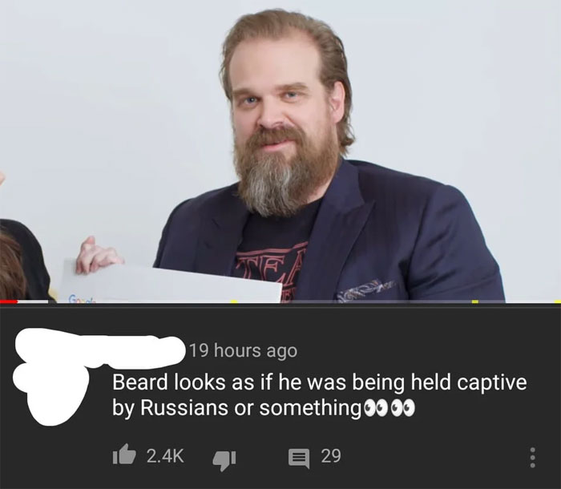Image resolution: width=561 pixels, height=489 pixels.
Task: Click the 2.4K like count
Action: tap(165, 456)
